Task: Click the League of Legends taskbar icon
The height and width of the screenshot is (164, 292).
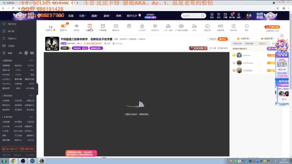Action: coord(42,161)
